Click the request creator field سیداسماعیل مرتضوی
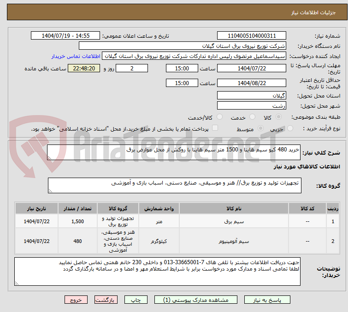348x312 pixels. tap(194, 56)
